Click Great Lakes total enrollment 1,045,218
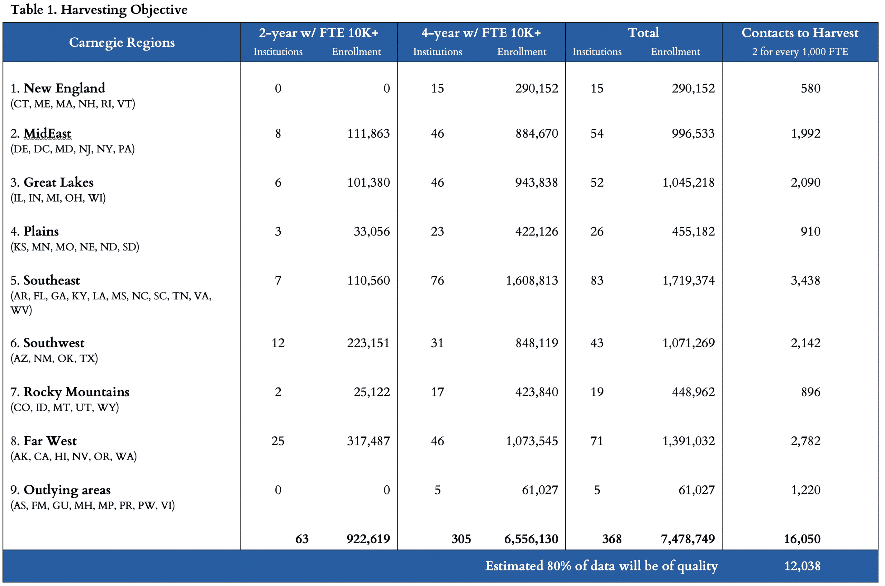This screenshot has height=586, width=885. (x=688, y=183)
